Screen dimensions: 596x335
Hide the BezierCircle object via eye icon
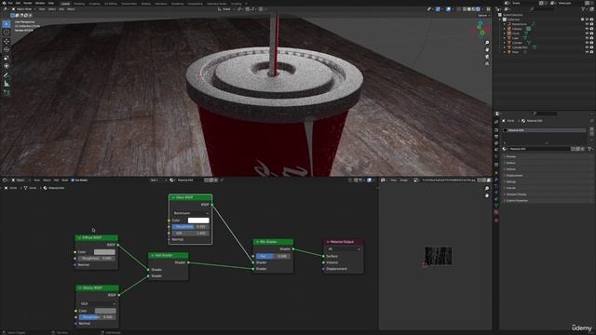tap(587, 24)
